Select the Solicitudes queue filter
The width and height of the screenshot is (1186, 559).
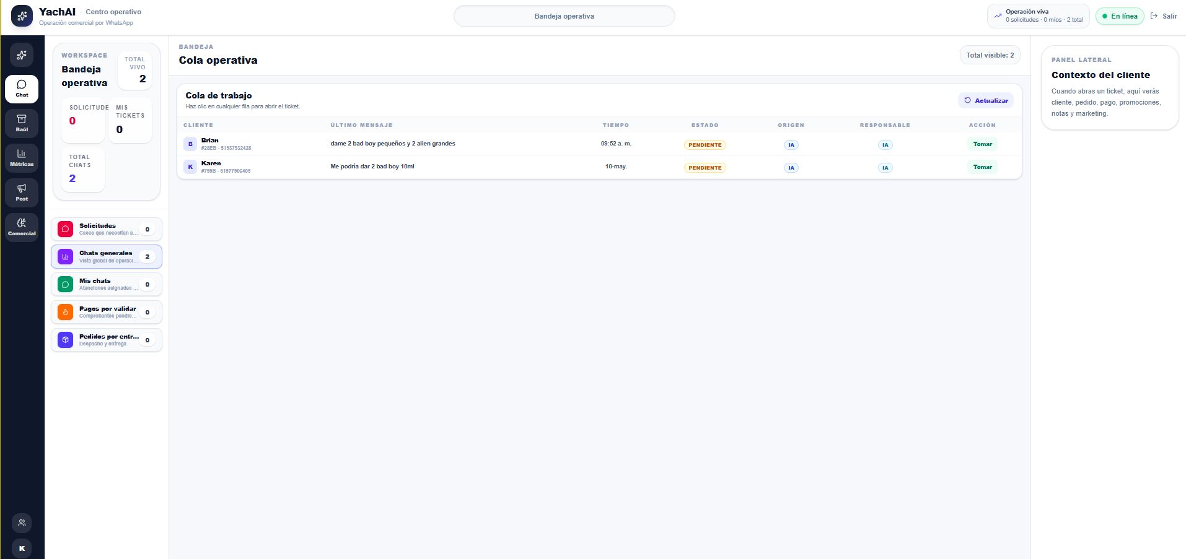coord(107,229)
